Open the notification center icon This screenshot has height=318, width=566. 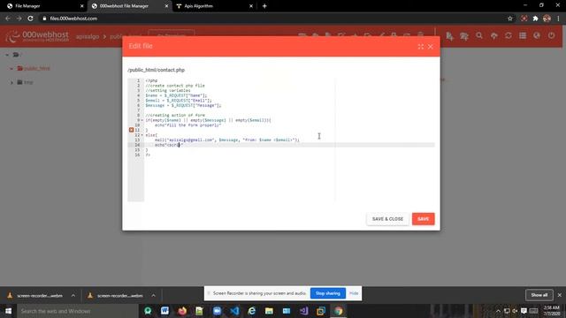(524, 311)
